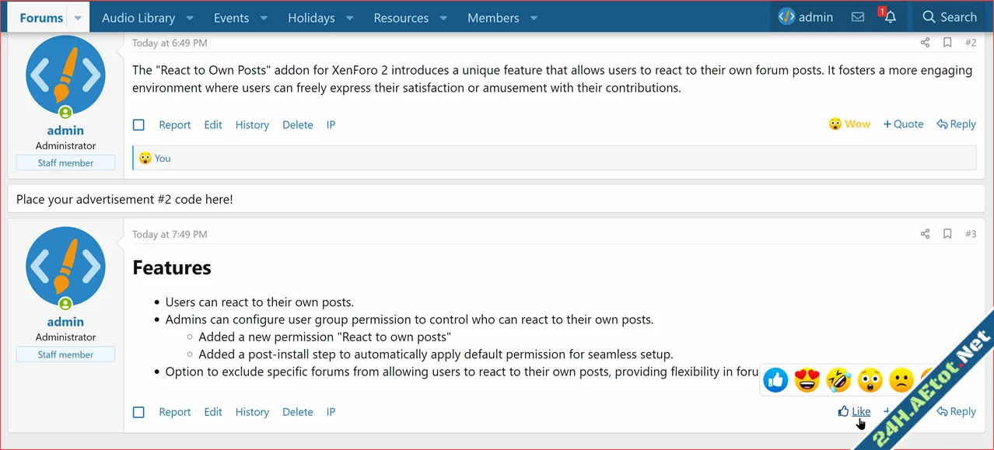Open the Events menu item
994x450 pixels.
[x=231, y=17]
